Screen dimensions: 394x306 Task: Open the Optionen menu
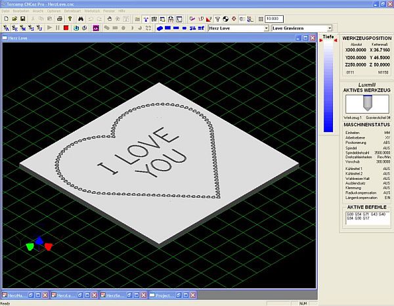coord(54,11)
